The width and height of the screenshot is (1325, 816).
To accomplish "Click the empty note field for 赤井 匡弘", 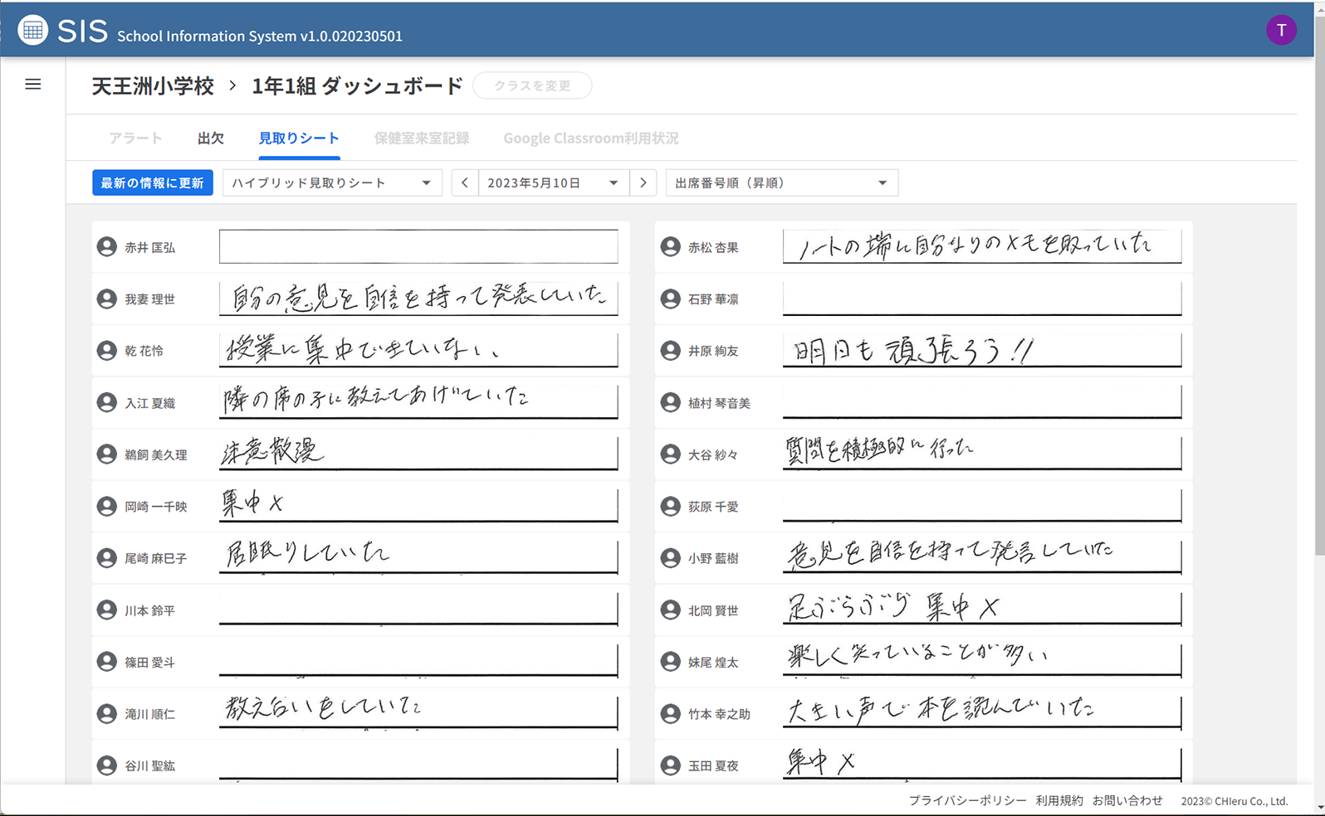I will coord(418,246).
